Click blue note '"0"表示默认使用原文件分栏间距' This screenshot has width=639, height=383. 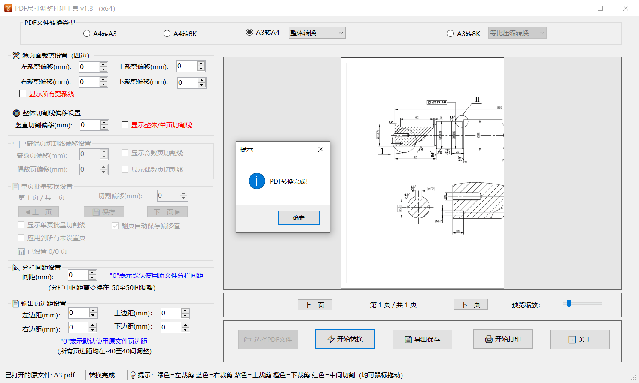pyautogui.click(x=157, y=275)
